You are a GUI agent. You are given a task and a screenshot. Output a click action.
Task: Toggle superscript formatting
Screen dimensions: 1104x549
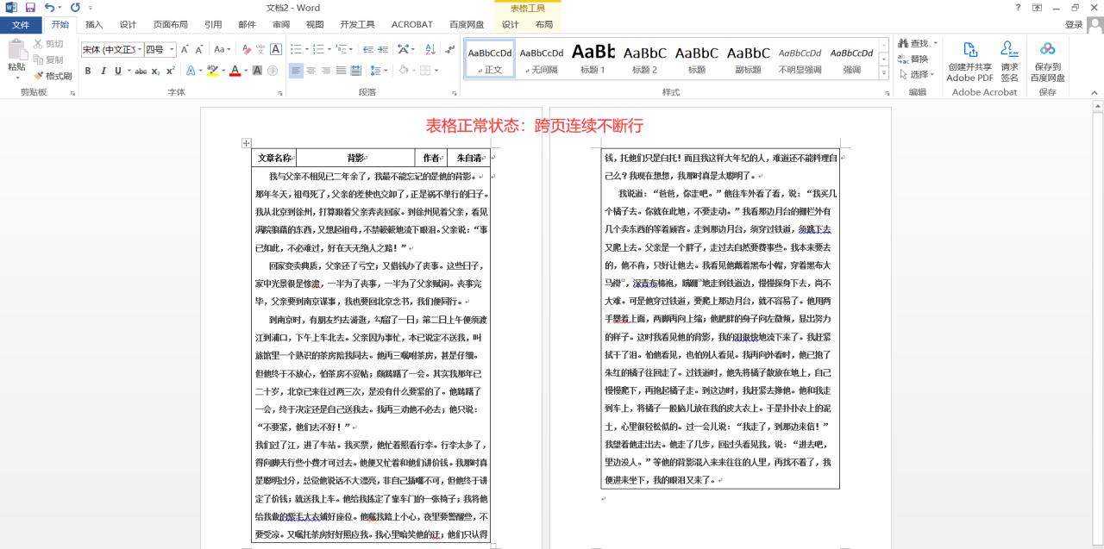[170, 71]
